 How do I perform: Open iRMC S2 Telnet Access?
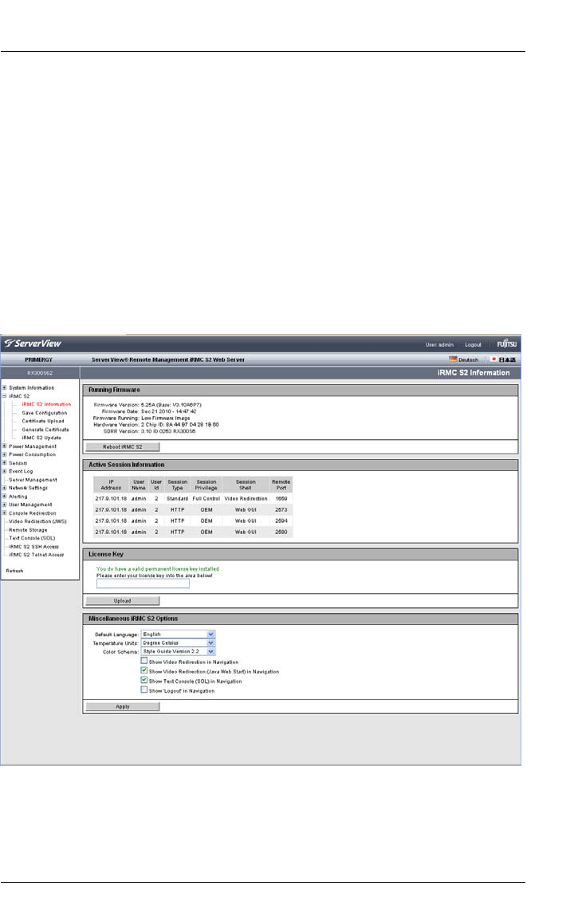click(x=36, y=554)
